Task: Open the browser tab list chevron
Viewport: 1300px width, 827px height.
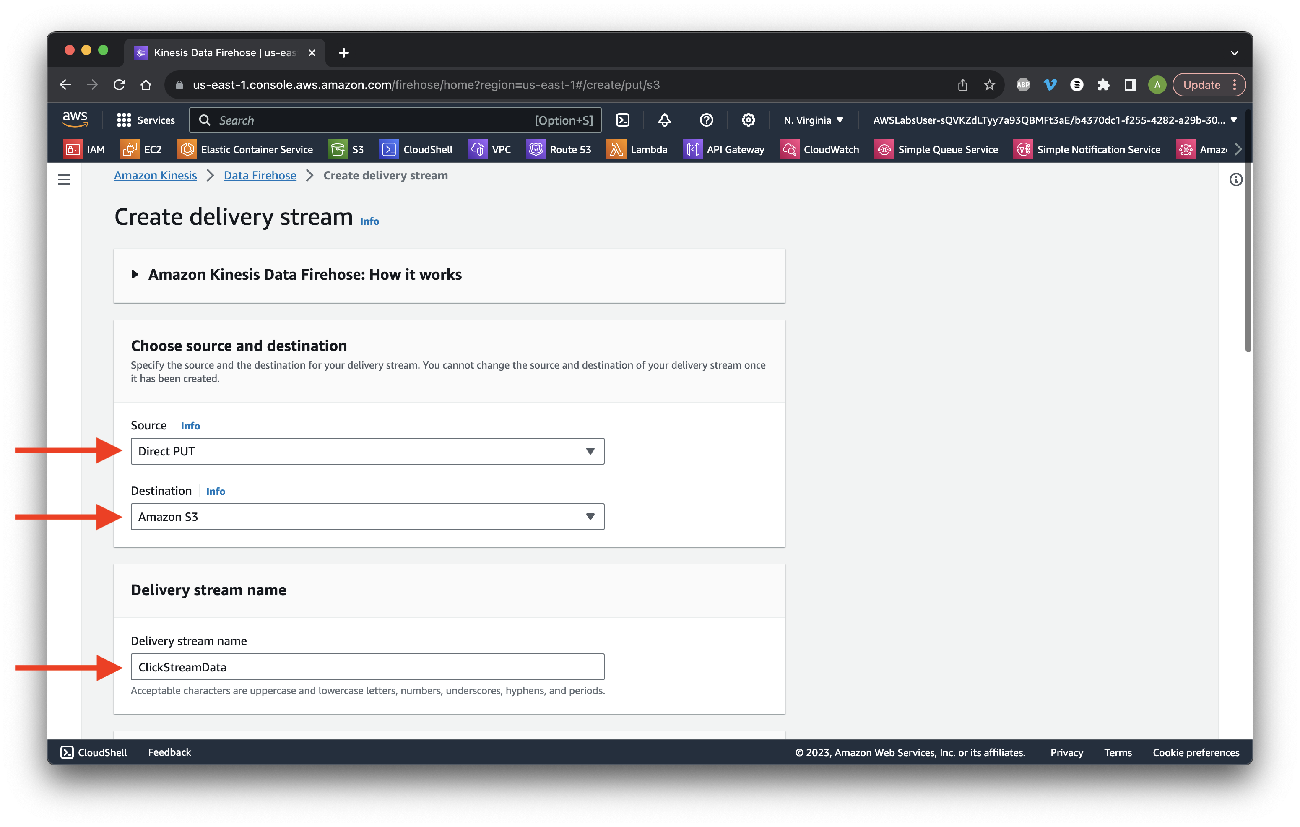Action: [x=1234, y=53]
